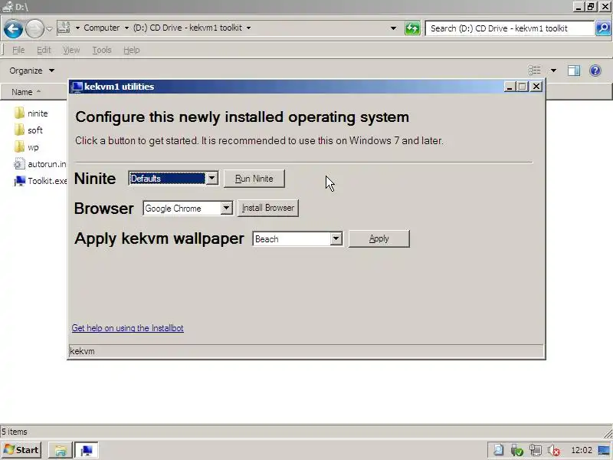
Task: Open the Edit menu
Action: click(x=44, y=50)
